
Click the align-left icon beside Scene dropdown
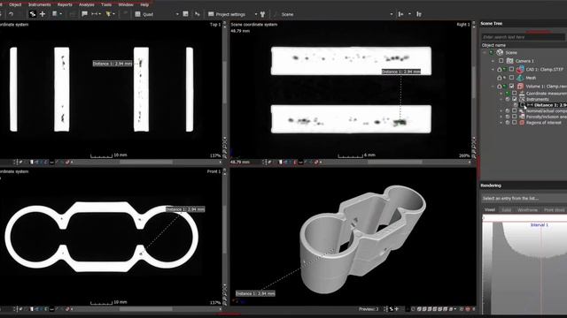pos(400,14)
